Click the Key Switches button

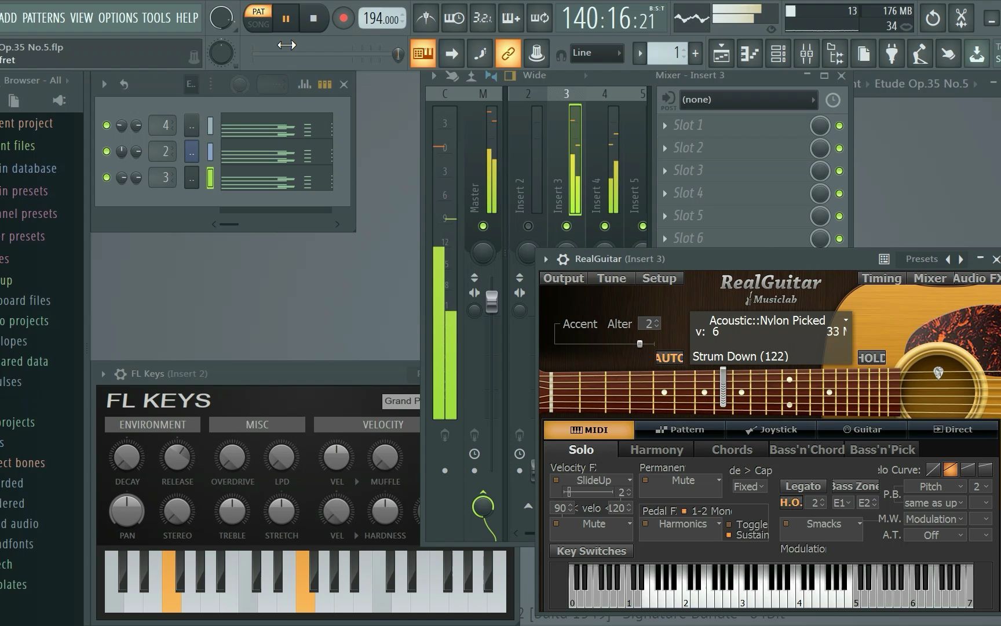(591, 551)
